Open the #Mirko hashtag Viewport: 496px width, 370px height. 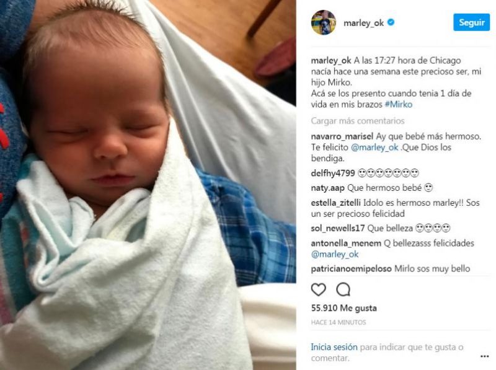(398, 104)
